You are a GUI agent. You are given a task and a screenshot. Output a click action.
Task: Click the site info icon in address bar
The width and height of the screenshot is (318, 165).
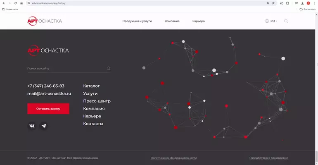click(x=28, y=3)
